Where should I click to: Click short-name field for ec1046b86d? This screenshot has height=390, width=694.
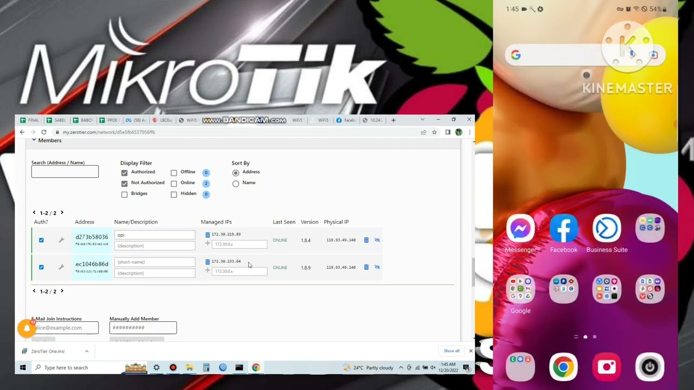(155, 262)
